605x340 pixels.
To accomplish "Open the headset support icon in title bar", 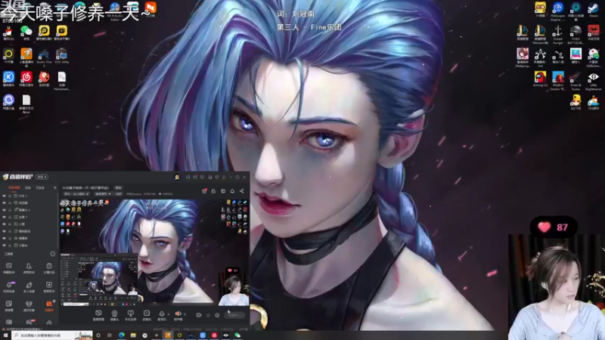I will point(188,178).
